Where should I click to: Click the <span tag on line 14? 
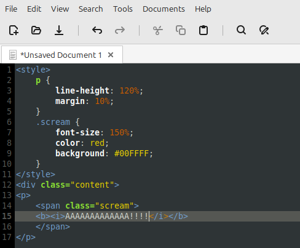click(48, 206)
